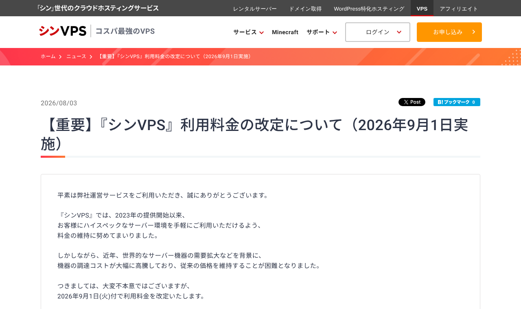The height and width of the screenshot is (309, 521).
Task: Open the ログイン dropdown button
Action: (x=378, y=32)
